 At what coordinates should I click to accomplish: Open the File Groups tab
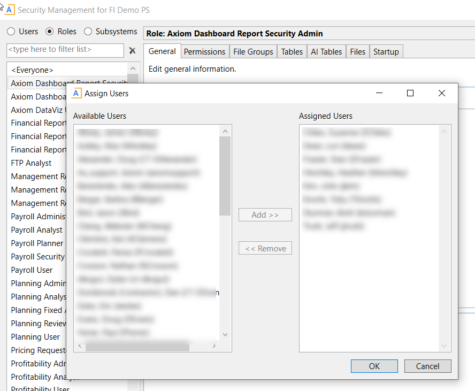[253, 52]
